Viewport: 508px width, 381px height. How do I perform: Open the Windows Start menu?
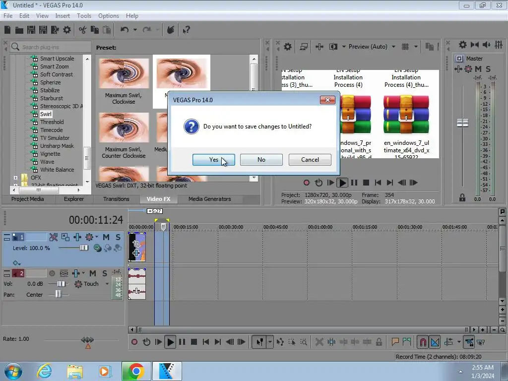pos(13,371)
